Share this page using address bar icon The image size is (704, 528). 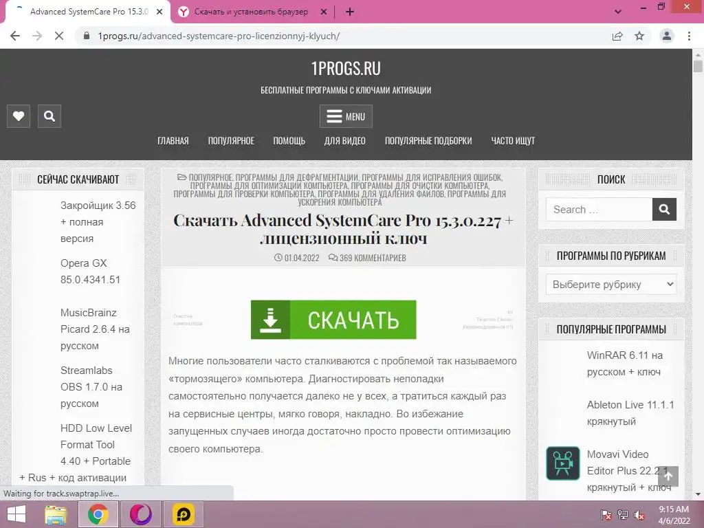pyautogui.click(x=617, y=36)
